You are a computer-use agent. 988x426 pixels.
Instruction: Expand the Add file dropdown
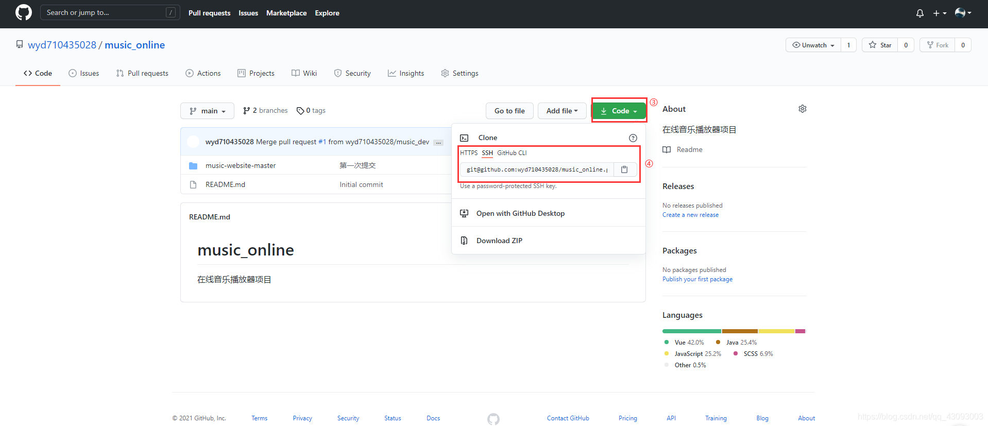562,111
